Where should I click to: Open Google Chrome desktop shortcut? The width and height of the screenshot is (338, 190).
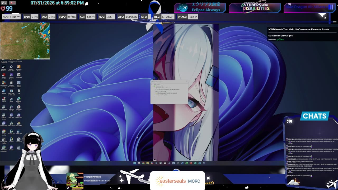4,132
